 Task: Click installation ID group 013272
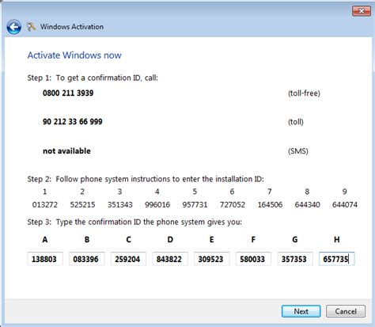45,204
